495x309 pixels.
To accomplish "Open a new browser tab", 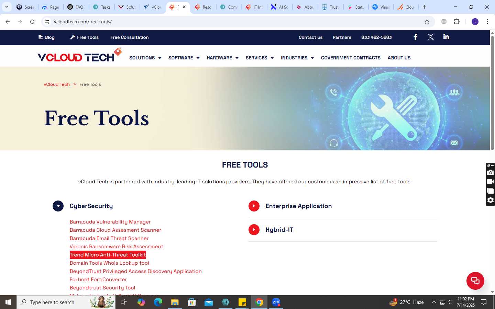I will click(425, 7).
